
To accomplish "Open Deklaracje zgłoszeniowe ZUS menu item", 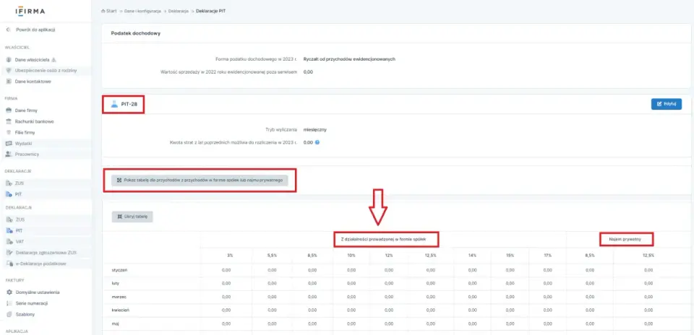I will [x=46, y=253].
